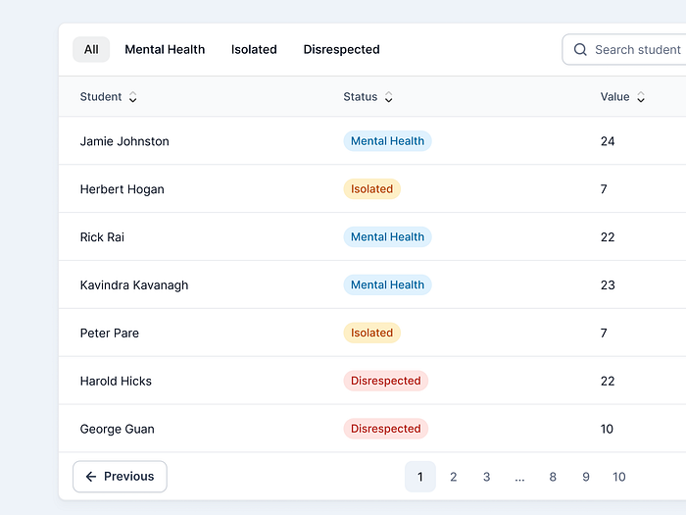The width and height of the screenshot is (686, 515).
Task: Switch to the Mental Health tab
Action: [165, 50]
